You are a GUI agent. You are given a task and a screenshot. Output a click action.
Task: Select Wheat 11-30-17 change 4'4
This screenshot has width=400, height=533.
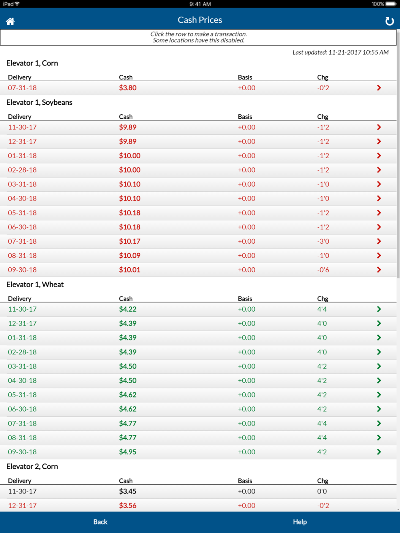(x=322, y=309)
